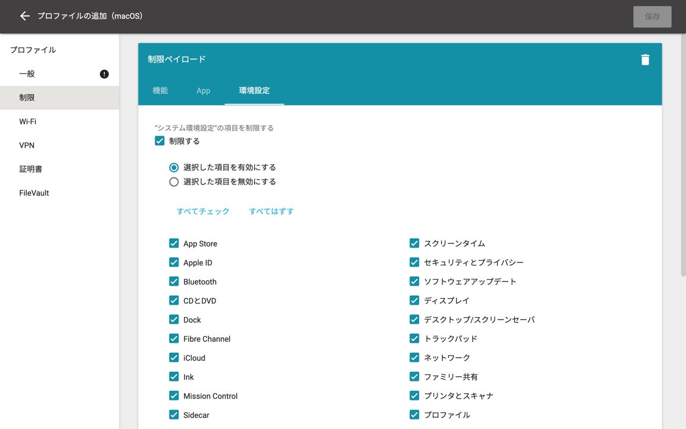Select 制限 in the sidebar
686x429 pixels.
[59, 98]
